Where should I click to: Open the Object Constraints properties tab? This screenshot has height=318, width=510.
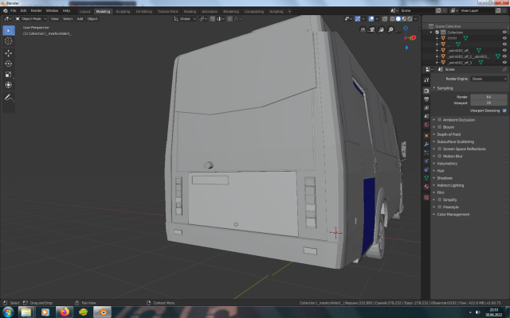pos(426,169)
